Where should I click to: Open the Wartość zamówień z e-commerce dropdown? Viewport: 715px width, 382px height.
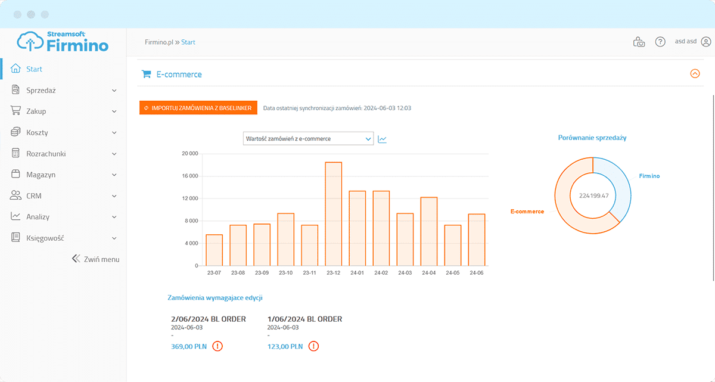click(x=308, y=139)
